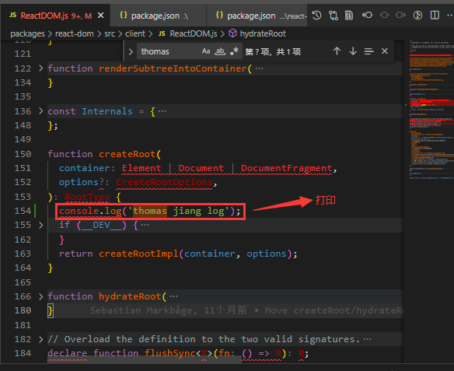The image size is (454, 371).
Task: Click the JSON braces icon on ...\react- tab
Action: point(219,15)
